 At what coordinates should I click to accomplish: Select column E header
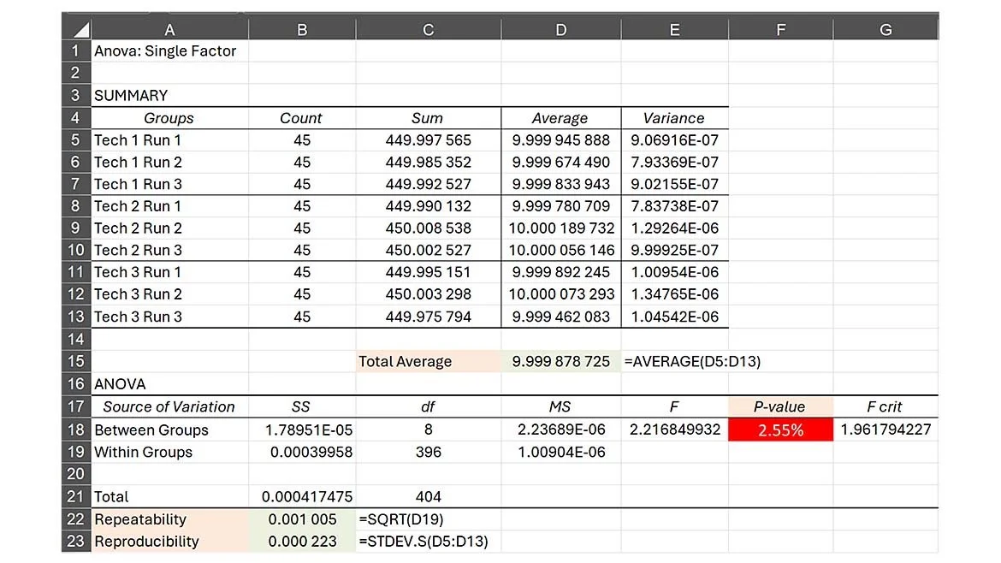(x=674, y=29)
